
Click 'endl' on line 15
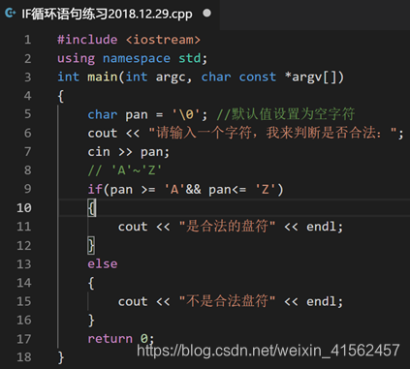click(x=321, y=301)
